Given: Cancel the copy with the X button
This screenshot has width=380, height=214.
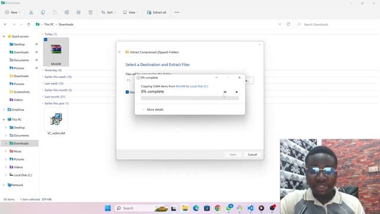Looking at the screenshot, I should 236,92.
